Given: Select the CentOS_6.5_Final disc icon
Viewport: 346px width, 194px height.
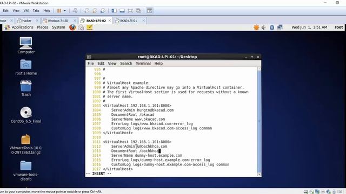Looking at the screenshot, I should 26,115.
